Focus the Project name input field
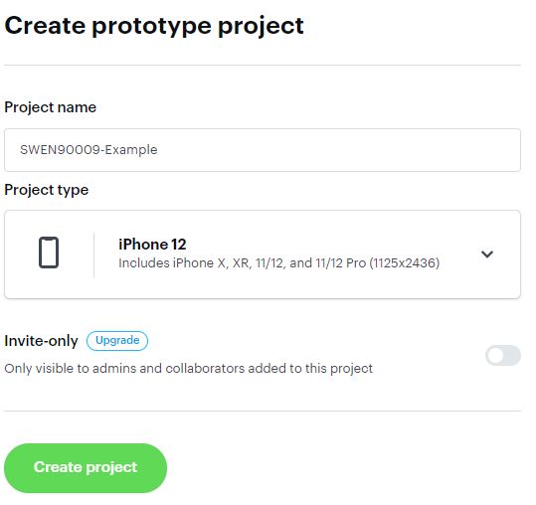The image size is (536, 505). pos(263,150)
